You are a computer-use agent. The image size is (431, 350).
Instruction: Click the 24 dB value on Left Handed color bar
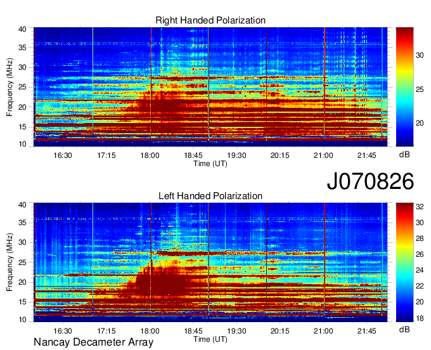[x=420, y=270]
